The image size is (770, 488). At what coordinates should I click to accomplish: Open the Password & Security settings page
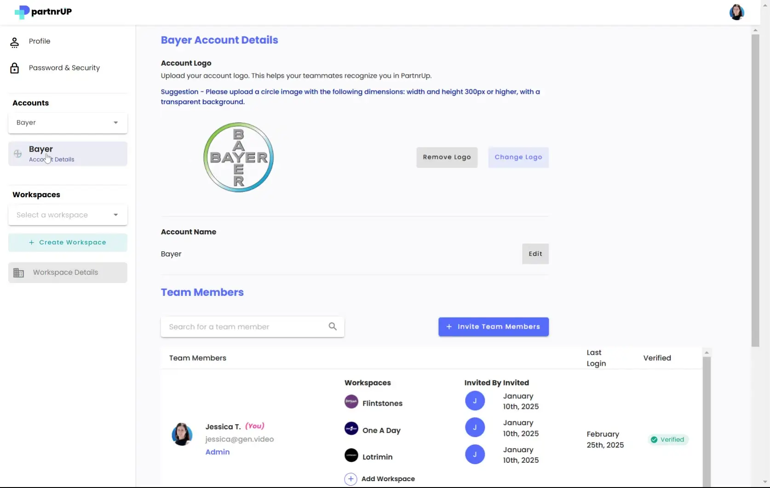pyautogui.click(x=64, y=68)
